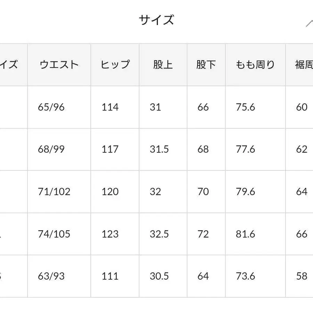Image resolution: width=313 pixels, height=313 pixels.
Task: Select the hip value 120
Action: pyautogui.click(x=110, y=192)
